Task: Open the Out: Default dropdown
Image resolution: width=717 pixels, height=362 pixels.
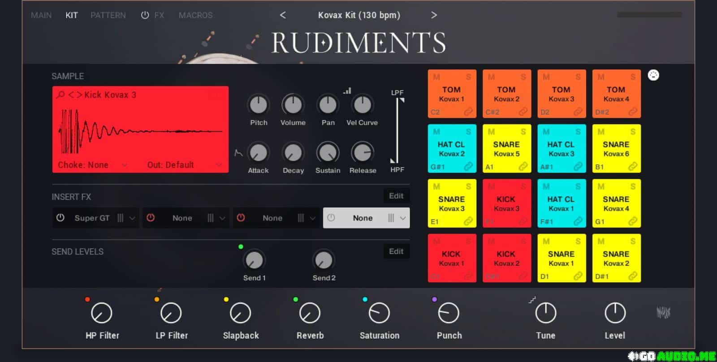Action: point(184,165)
